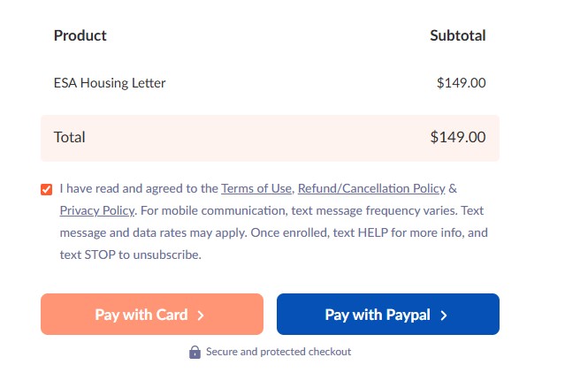Click the Total label
Viewport: 565px width, 380px height.
pyautogui.click(x=70, y=137)
